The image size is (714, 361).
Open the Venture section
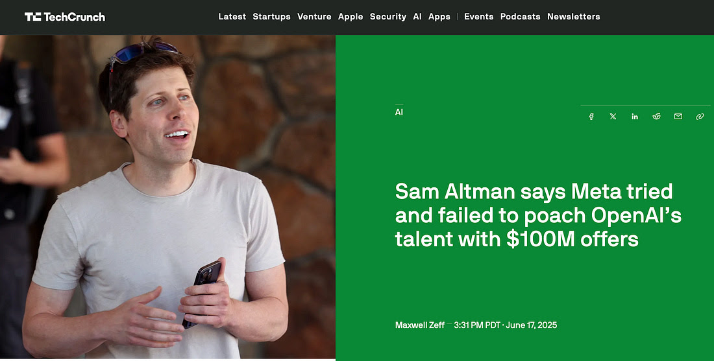coord(314,17)
